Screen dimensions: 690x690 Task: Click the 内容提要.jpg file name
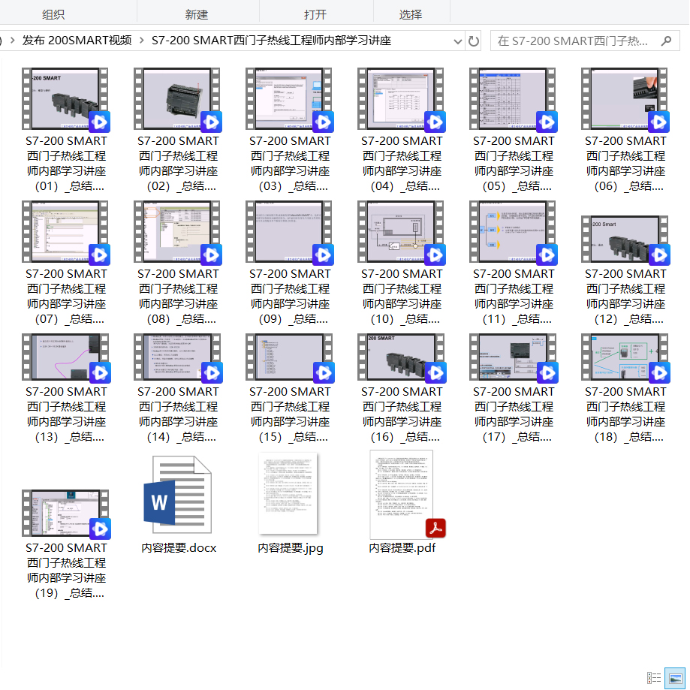click(x=291, y=548)
